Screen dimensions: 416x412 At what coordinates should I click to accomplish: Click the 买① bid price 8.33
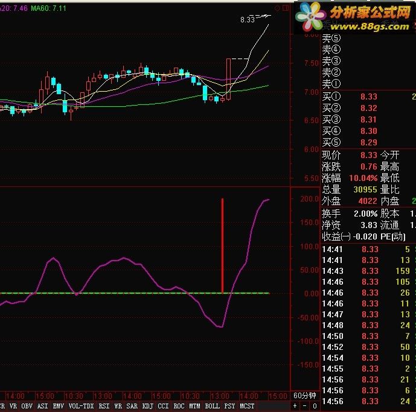coord(369,97)
